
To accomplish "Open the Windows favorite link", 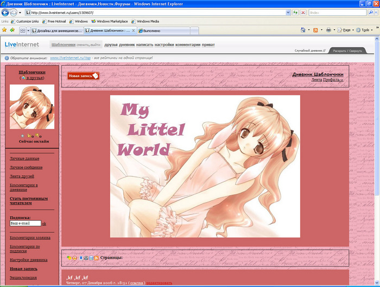I will click(79, 21).
